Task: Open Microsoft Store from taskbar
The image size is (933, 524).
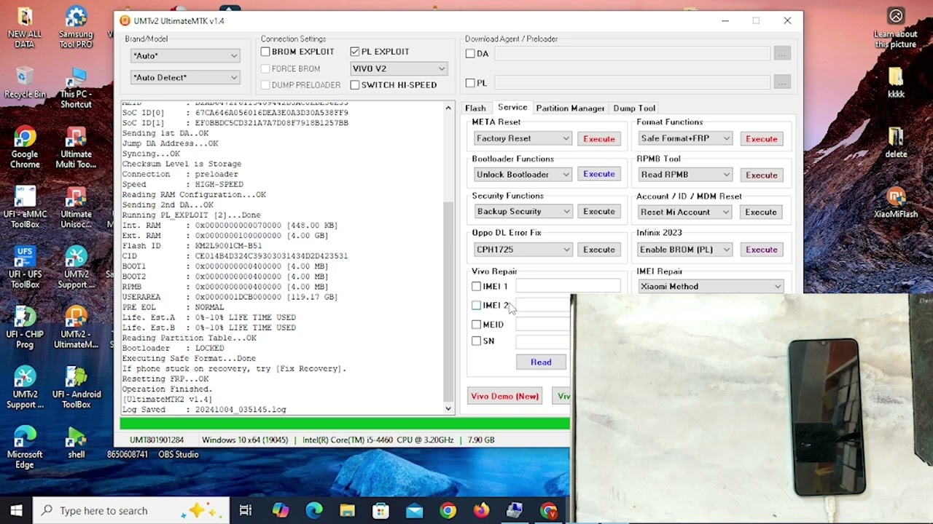Action: [380, 510]
